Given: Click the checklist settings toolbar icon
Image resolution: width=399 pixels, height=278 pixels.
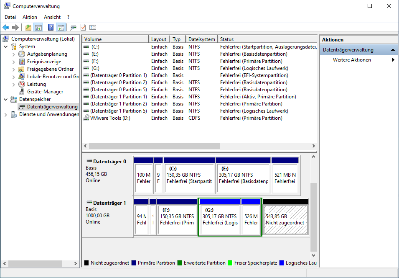Looking at the screenshot, I should click(93, 28).
